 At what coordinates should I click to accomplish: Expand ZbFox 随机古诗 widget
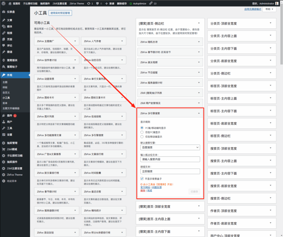pos(199,42)
